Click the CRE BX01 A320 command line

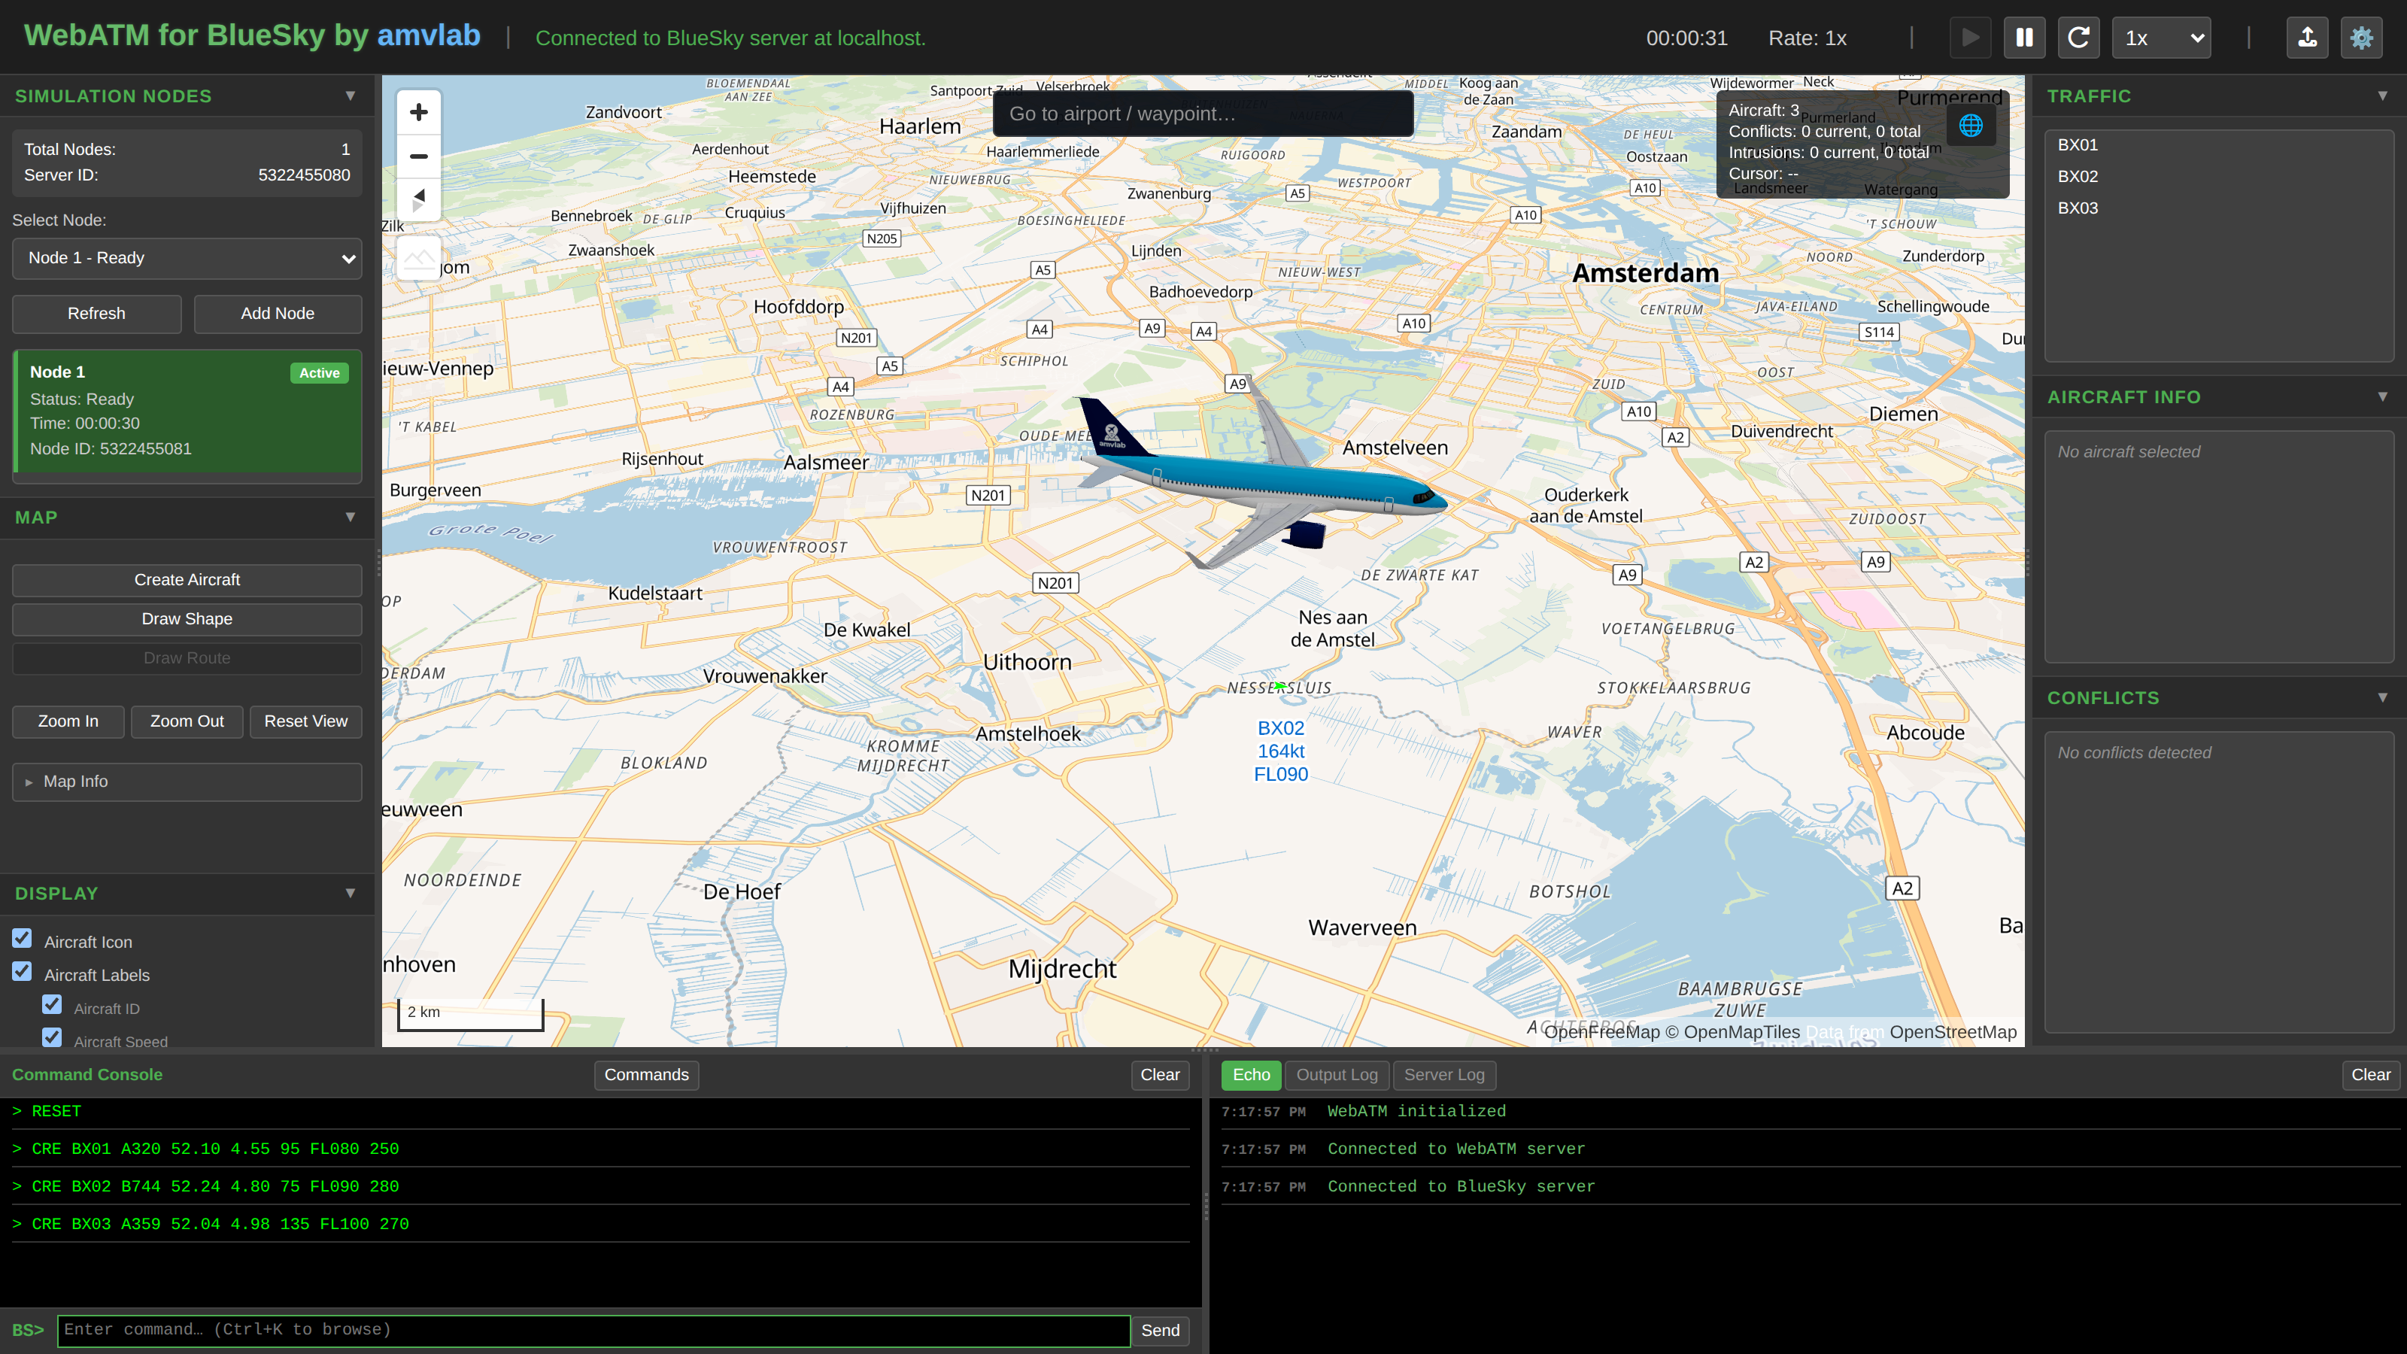click(601, 1149)
